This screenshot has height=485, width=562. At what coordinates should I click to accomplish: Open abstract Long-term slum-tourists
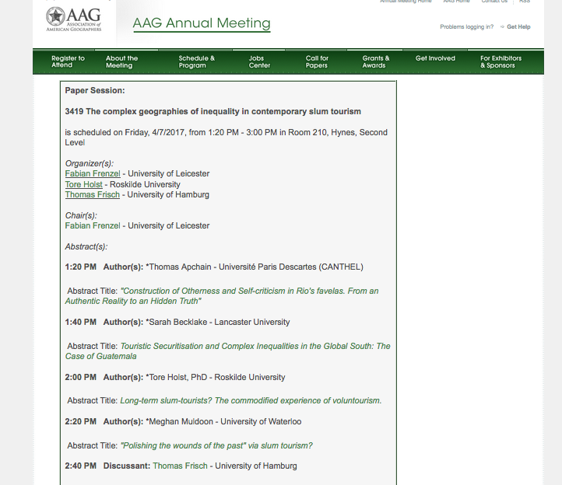(x=251, y=400)
